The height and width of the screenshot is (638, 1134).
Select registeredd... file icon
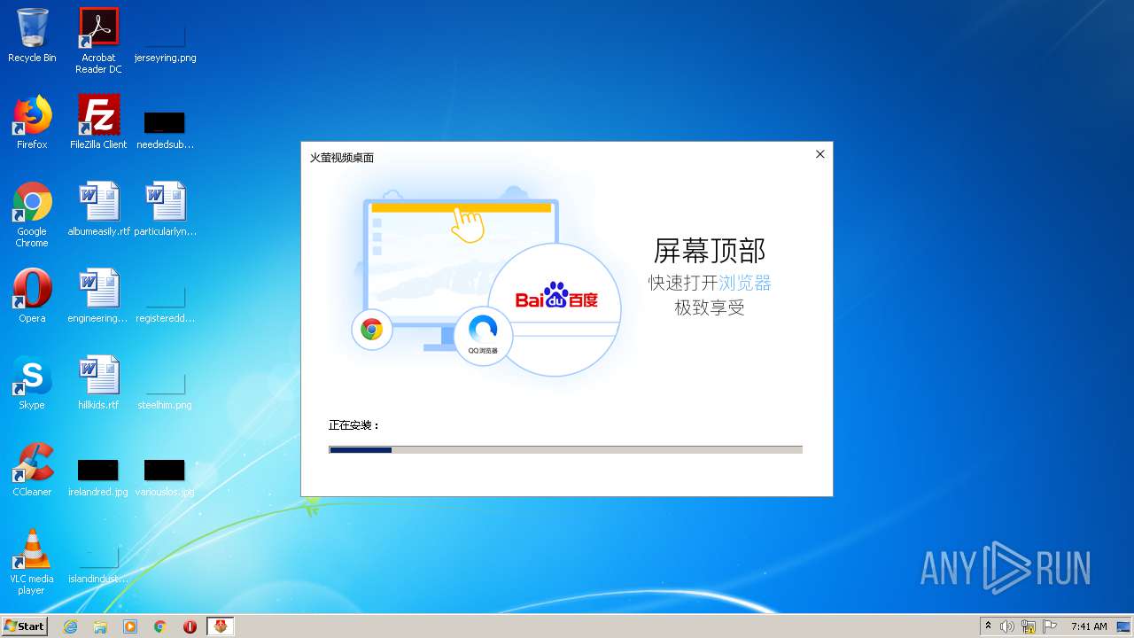[165, 303]
